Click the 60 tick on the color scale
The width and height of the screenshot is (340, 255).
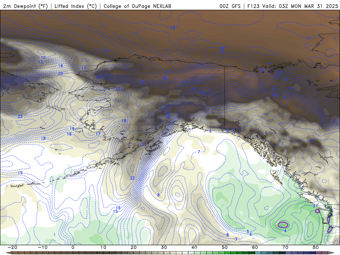click(x=255, y=247)
